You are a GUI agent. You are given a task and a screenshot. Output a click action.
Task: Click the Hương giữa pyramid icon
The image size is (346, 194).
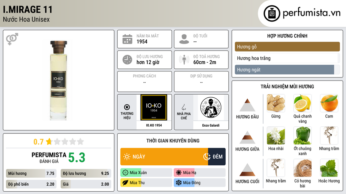(x=247, y=137)
